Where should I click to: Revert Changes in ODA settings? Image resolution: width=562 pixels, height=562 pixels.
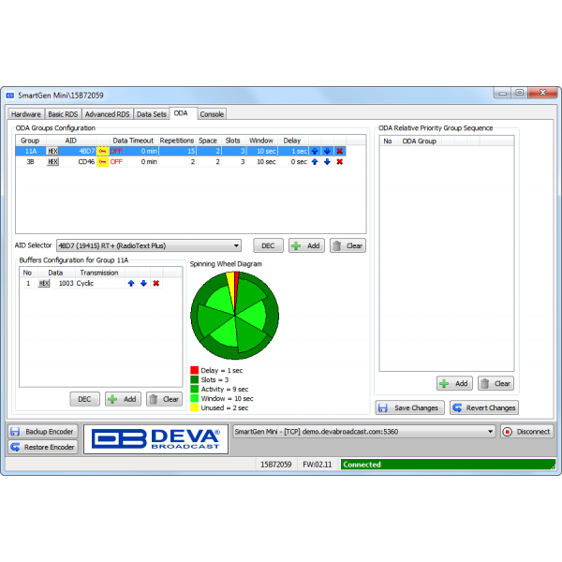tap(484, 407)
